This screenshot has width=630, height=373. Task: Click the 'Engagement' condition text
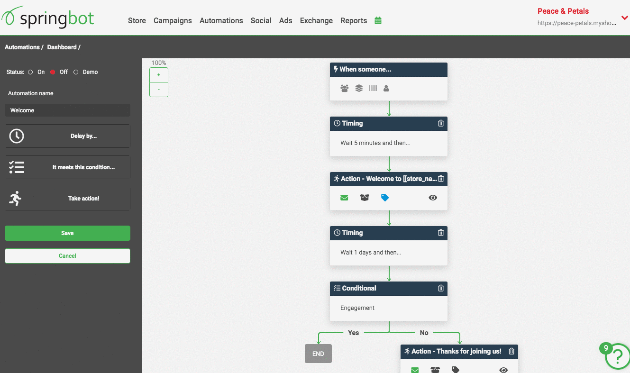[x=357, y=308]
